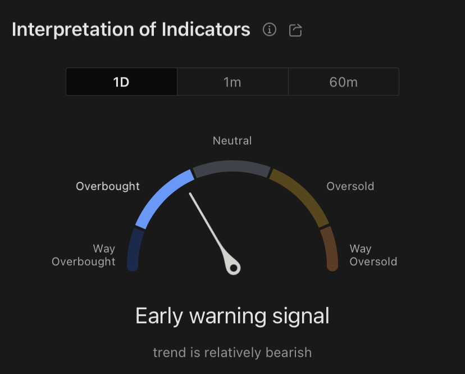Switch to the 1m timeframe tab

[x=232, y=81]
